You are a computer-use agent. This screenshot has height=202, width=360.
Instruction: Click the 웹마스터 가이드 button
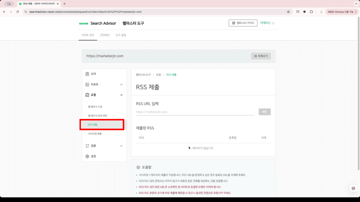[x=243, y=23]
